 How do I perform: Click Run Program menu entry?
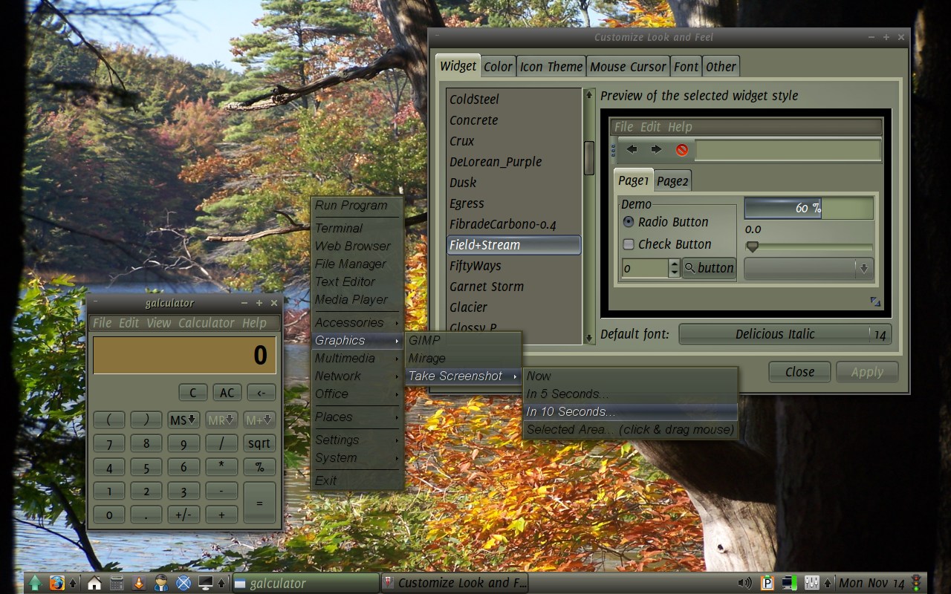[x=357, y=206]
